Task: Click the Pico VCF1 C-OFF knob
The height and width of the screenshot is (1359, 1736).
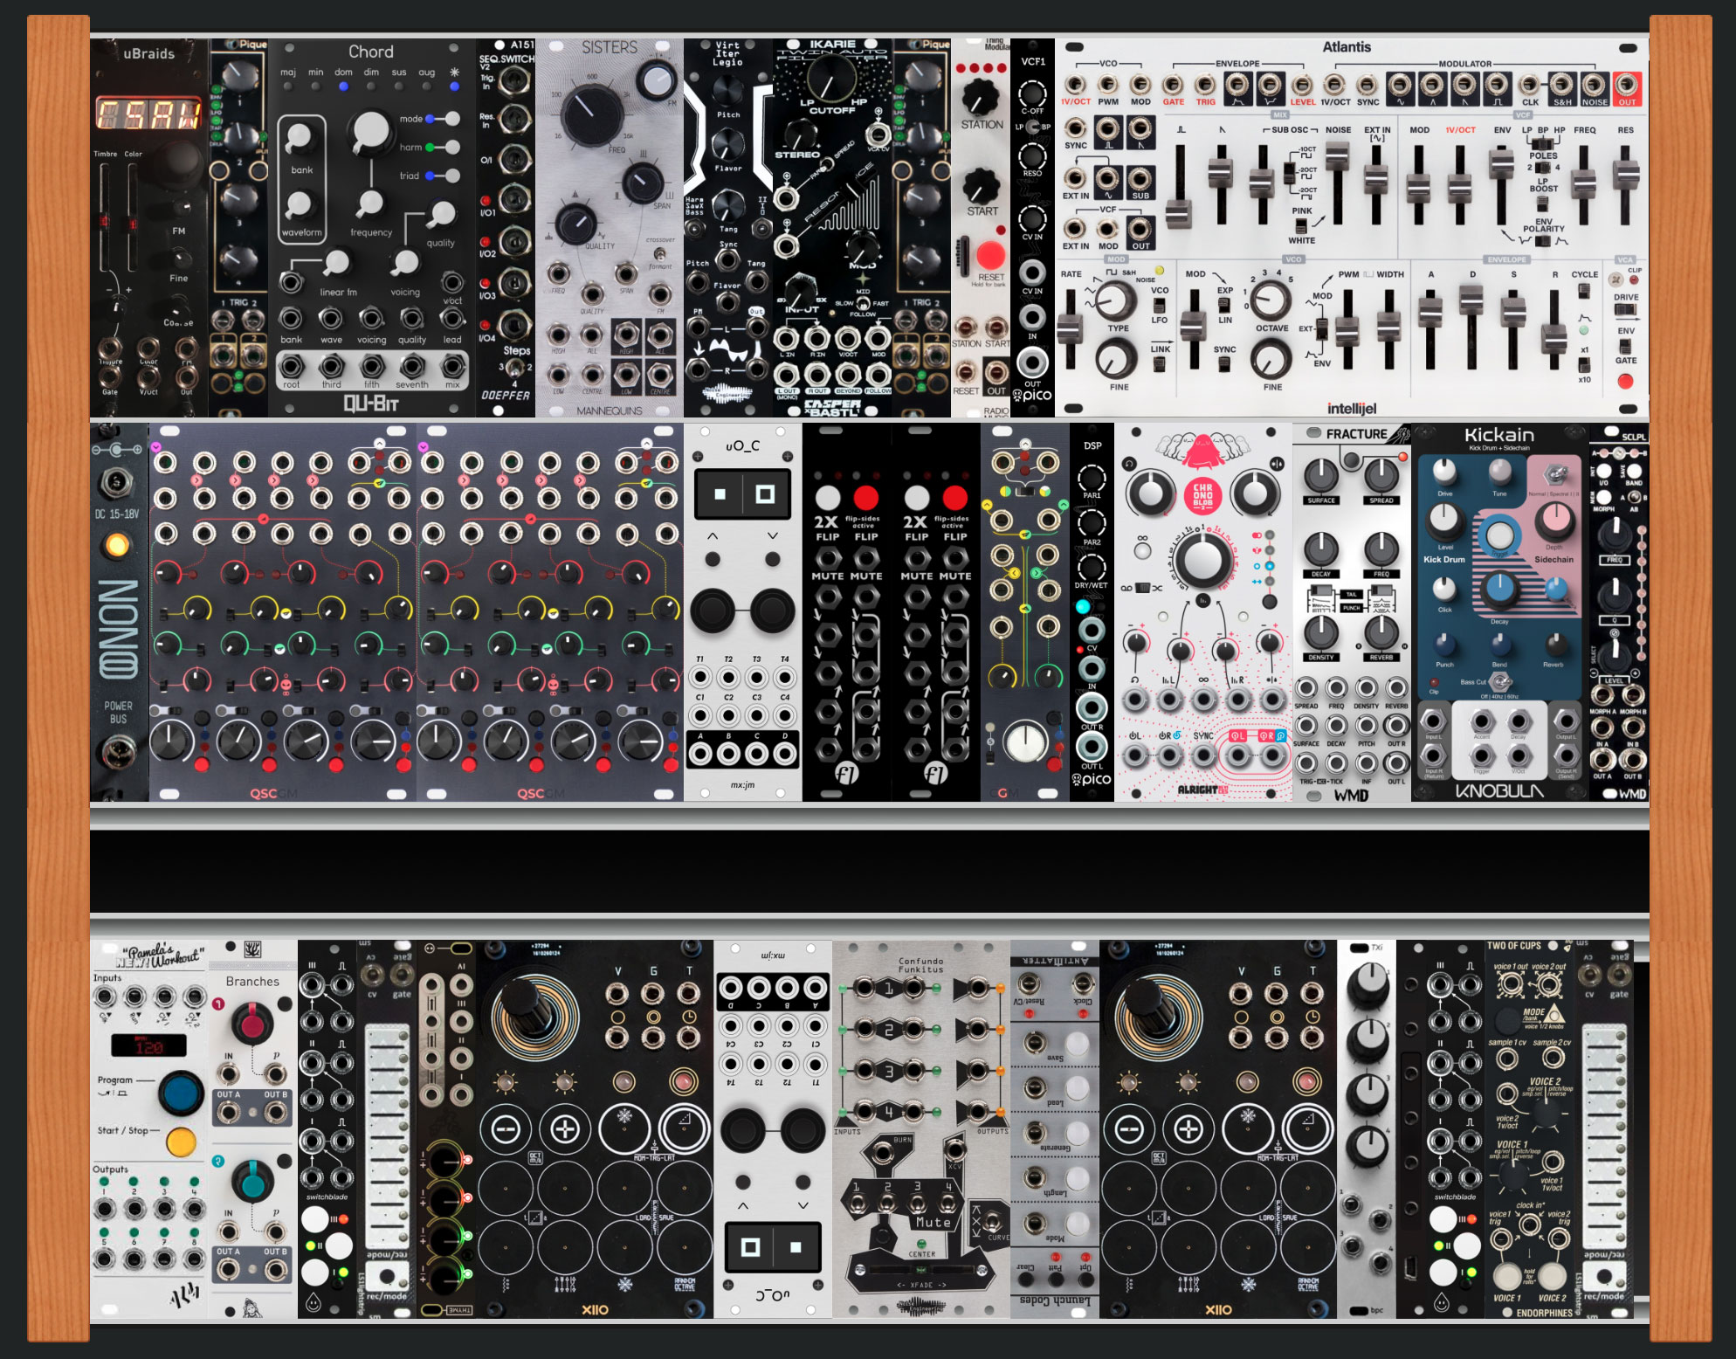Action: coord(1032,93)
